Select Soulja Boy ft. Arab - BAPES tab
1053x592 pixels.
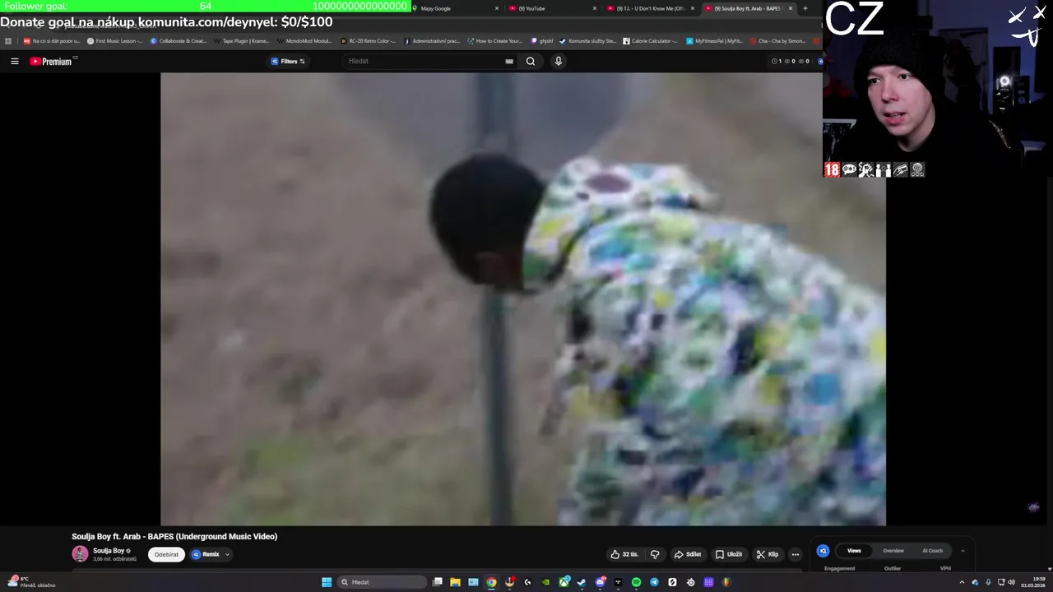point(747,8)
